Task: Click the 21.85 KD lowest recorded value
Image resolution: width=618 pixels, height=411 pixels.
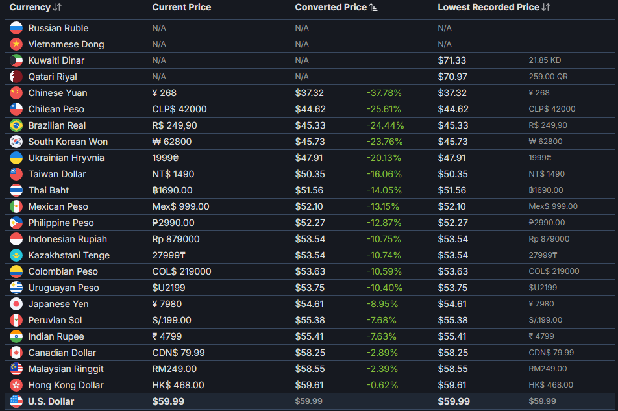Action: click(x=545, y=60)
